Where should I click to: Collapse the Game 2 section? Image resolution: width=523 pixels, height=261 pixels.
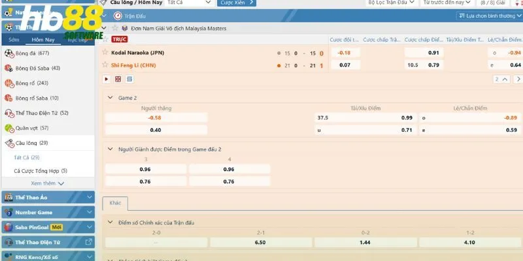point(110,97)
